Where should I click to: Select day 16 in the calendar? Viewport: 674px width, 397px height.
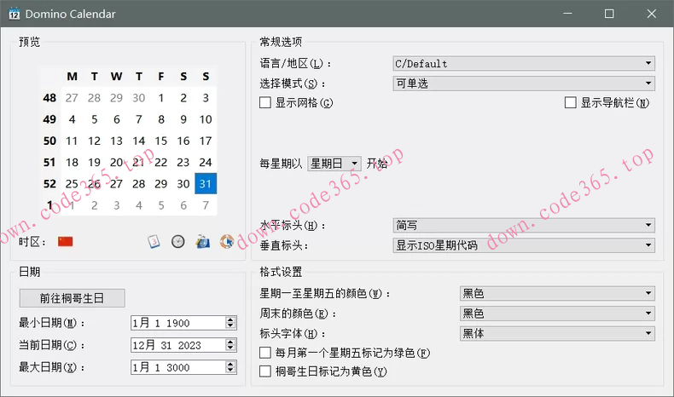183,141
